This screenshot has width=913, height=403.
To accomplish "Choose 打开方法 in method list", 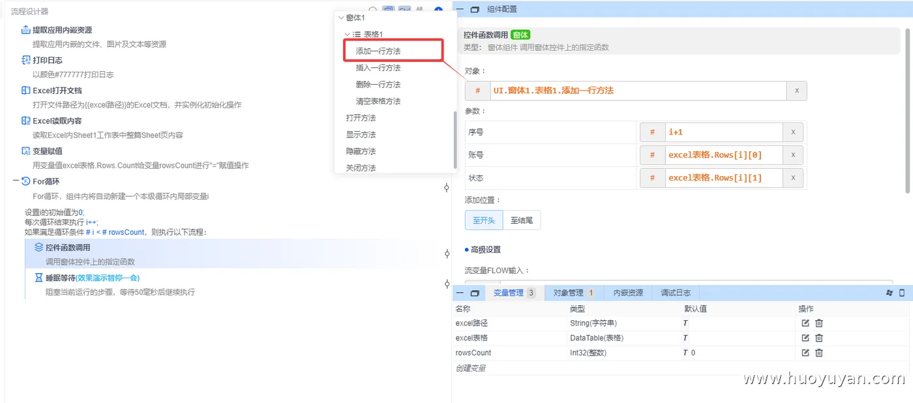I will [x=361, y=118].
